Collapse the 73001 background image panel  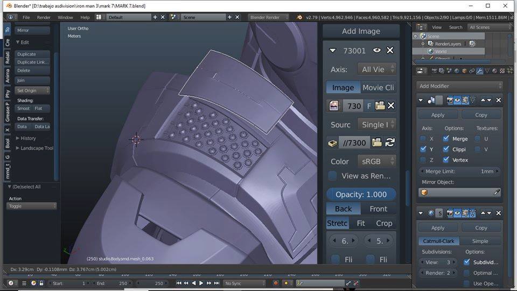coord(332,51)
